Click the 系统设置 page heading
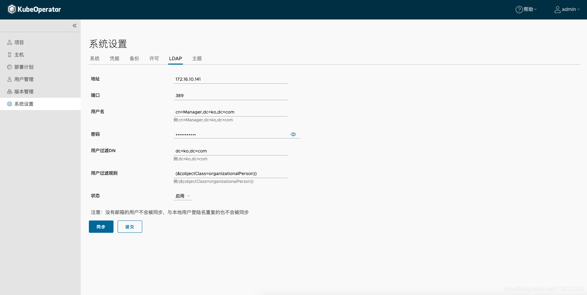The width and height of the screenshot is (587, 295). point(108,44)
